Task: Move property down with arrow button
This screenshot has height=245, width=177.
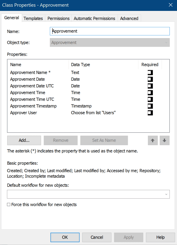Action: (164, 140)
